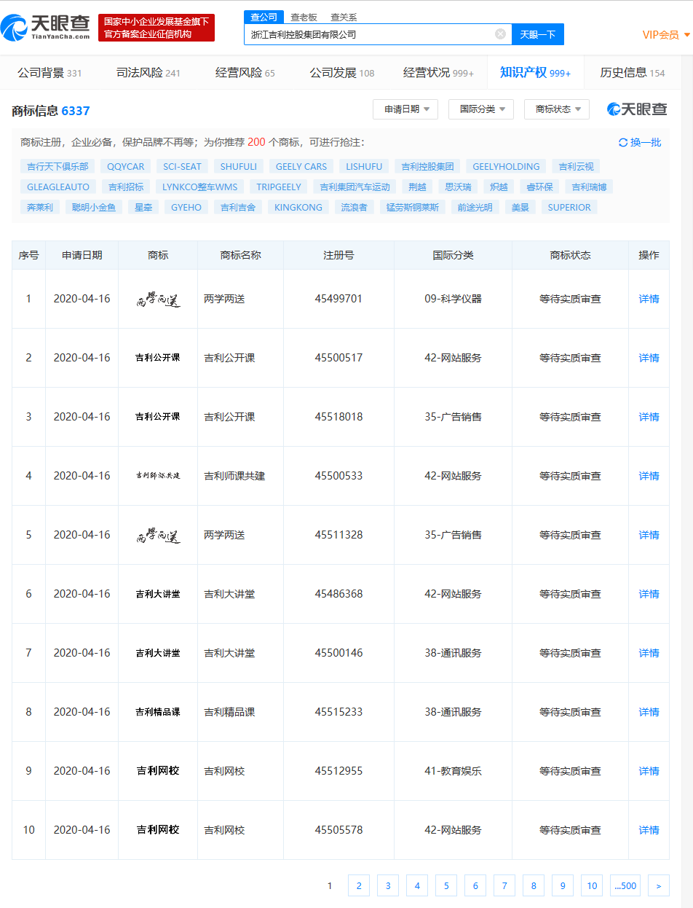Open 详情 for trademark 吉利公开课
693x908 pixels.
point(648,358)
